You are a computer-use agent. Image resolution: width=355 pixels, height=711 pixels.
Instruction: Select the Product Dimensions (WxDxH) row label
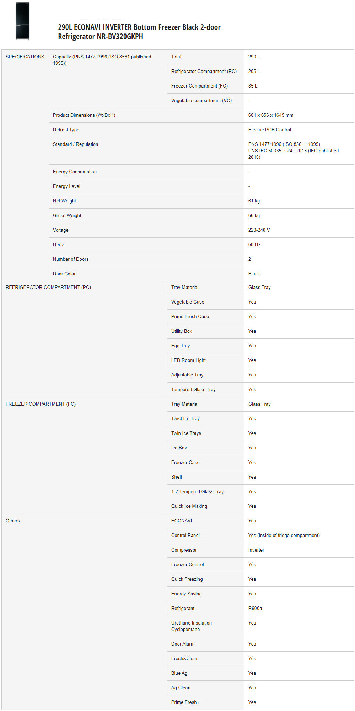click(84, 115)
